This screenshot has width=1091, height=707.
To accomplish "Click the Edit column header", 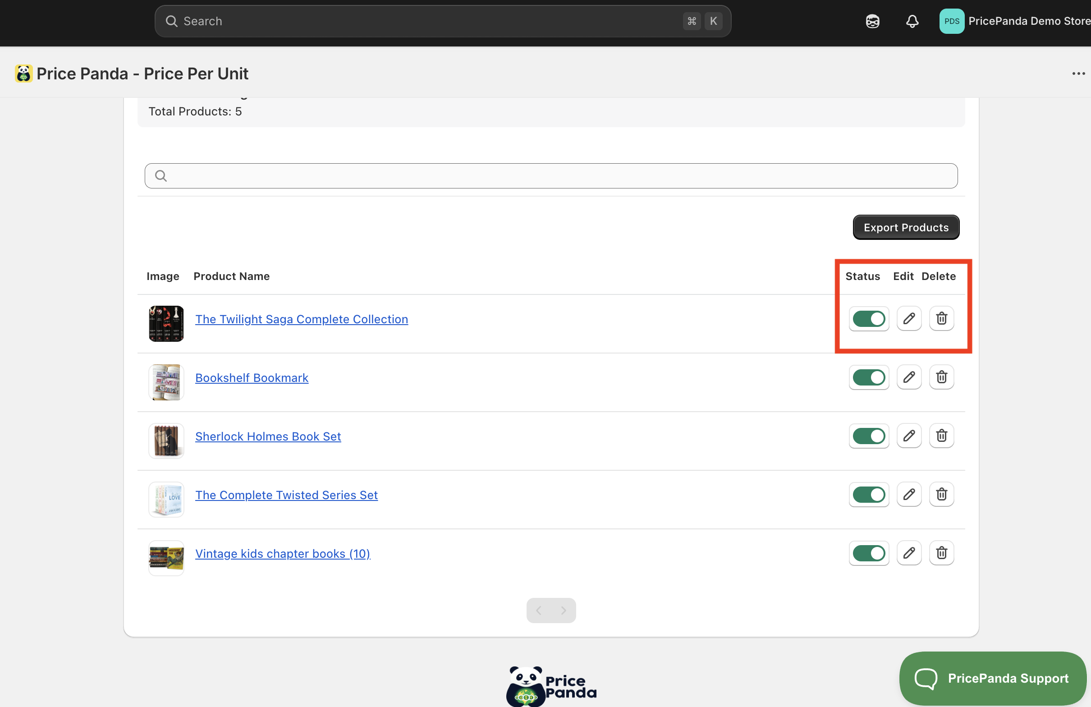I will (x=903, y=276).
